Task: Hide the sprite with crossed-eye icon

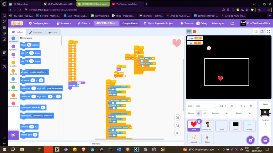Action: click(205, 113)
